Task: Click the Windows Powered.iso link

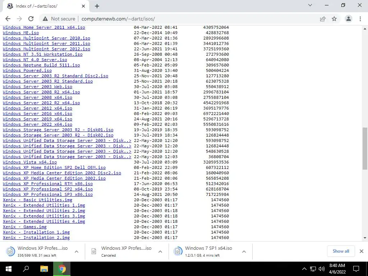Action: pyautogui.click(x=27, y=70)
